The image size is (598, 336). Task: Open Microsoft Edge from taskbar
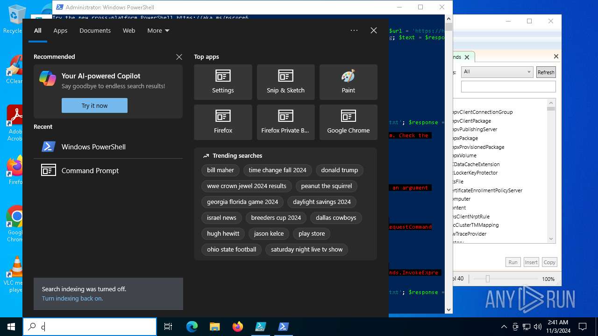coord(192,327)
